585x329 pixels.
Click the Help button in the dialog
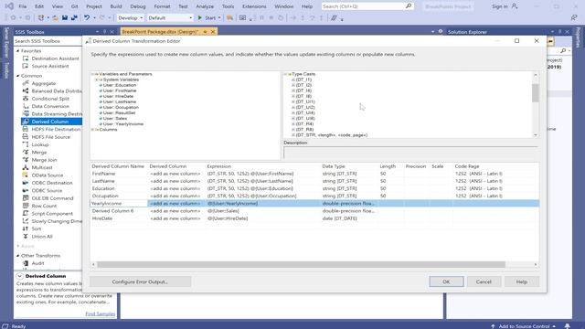coord(522,281)
